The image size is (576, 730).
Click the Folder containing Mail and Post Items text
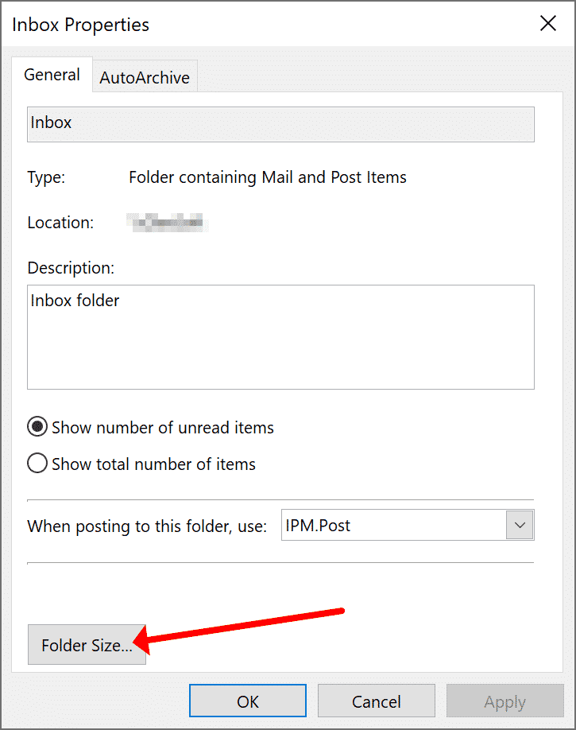268,177
